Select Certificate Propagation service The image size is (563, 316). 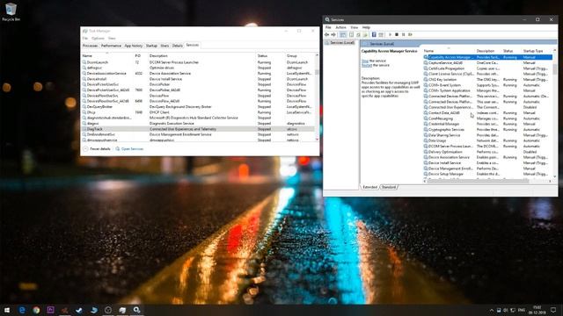487,68
